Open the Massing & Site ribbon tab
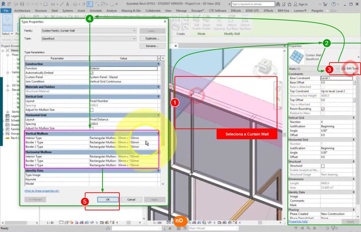Screen dimensions: 361x232 coord(130,11)
